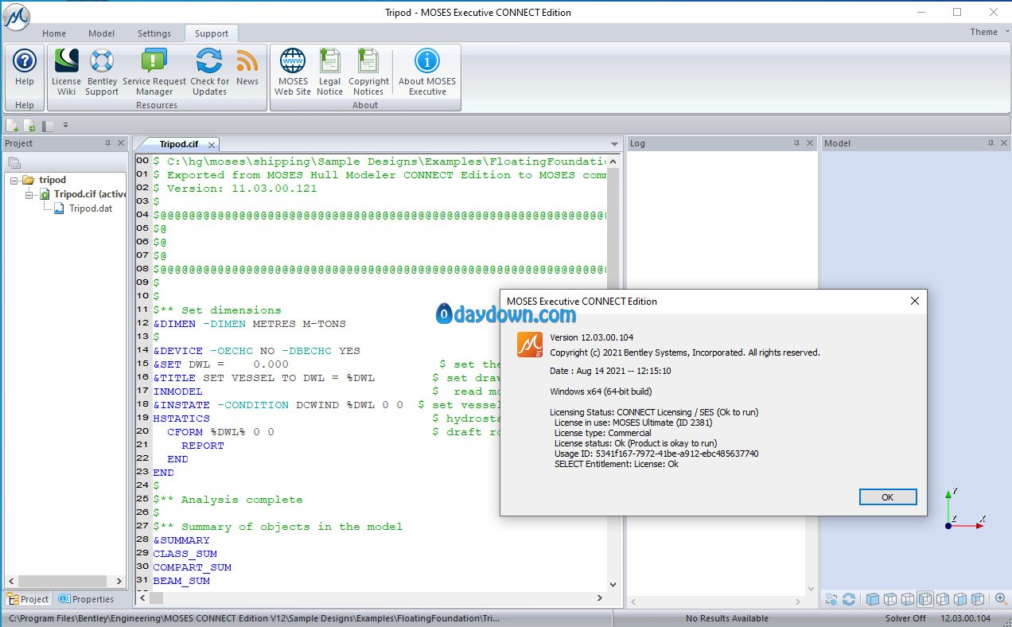The width and height of the screenshot is (1012, 627).
Task: Refresh the Model view
Action: (849, 599)
